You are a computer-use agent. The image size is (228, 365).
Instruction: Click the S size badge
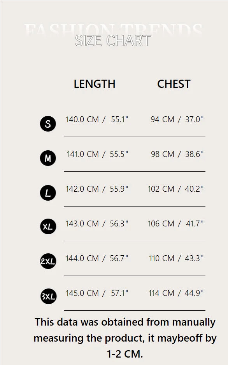tap(48, 124)
